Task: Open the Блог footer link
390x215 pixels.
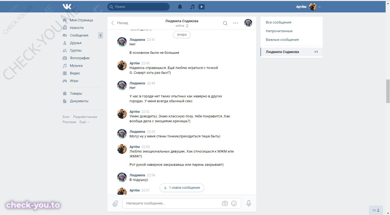Action: (66, 117)
